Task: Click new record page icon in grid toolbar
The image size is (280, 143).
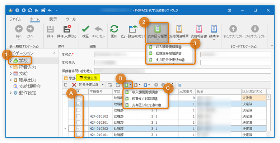Action: 66,85
